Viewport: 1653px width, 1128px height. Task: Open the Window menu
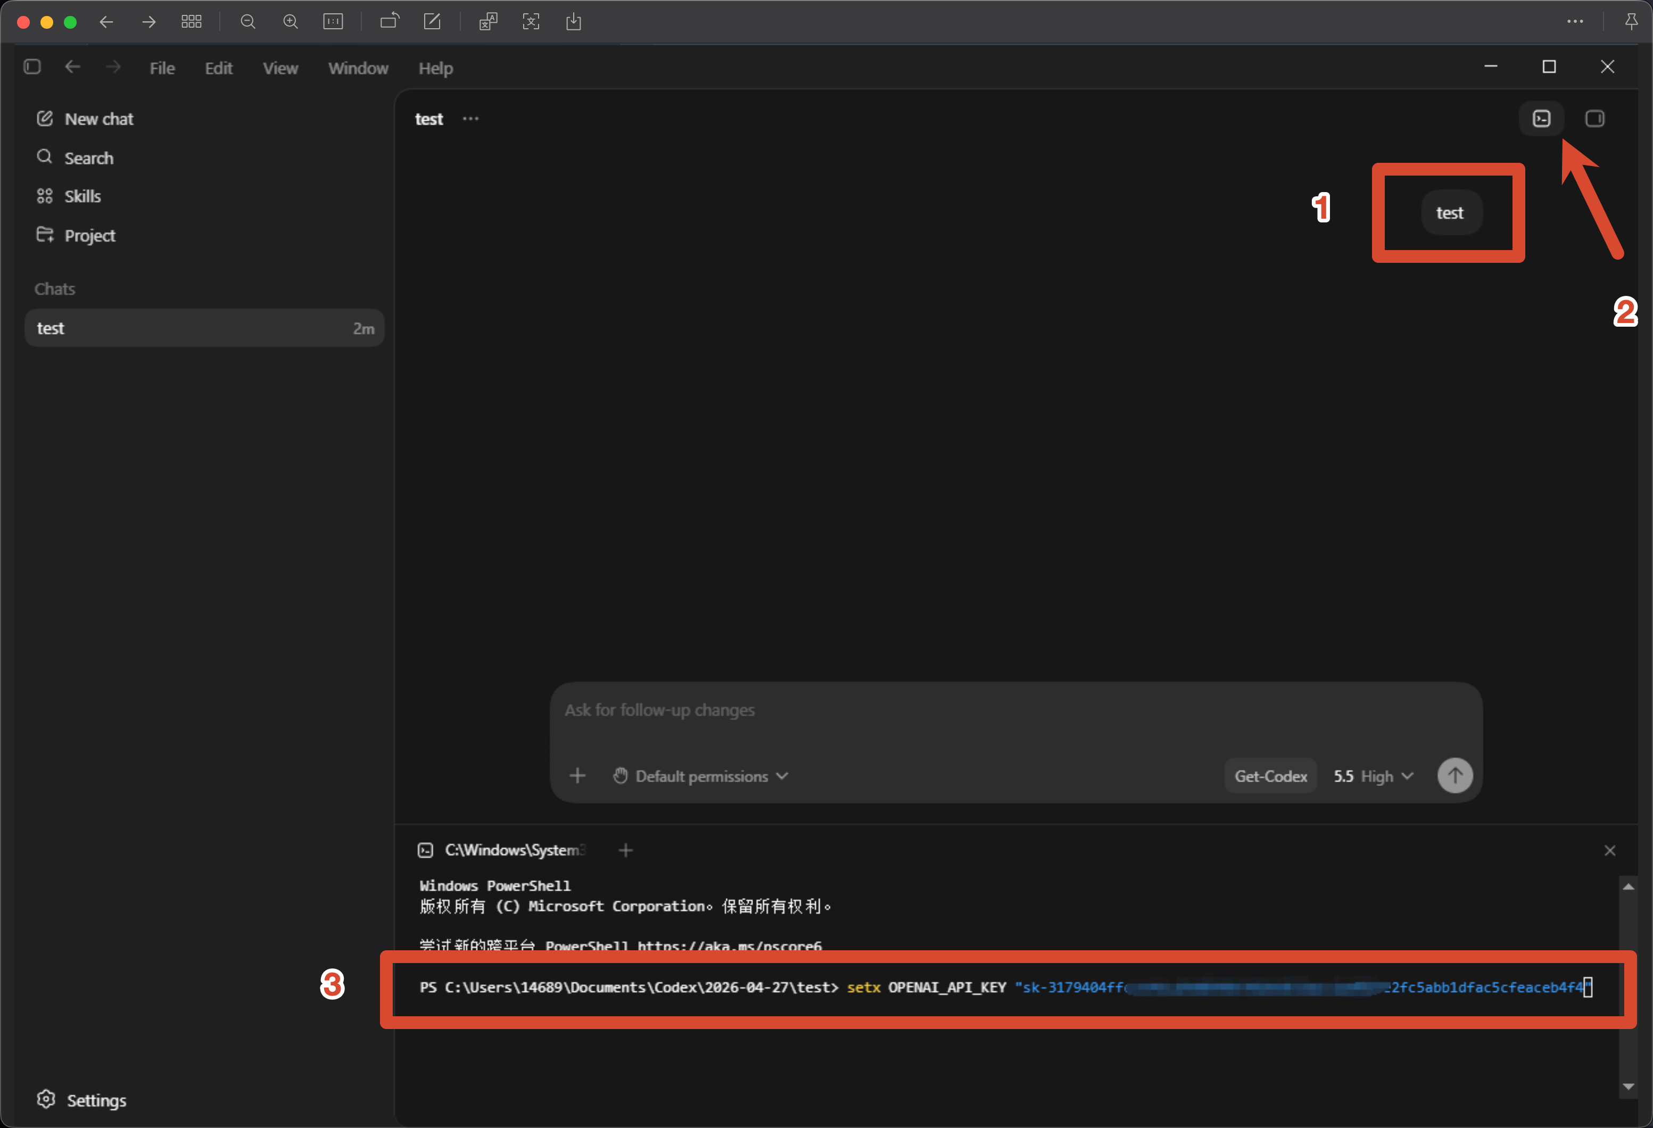click(359, 68)
